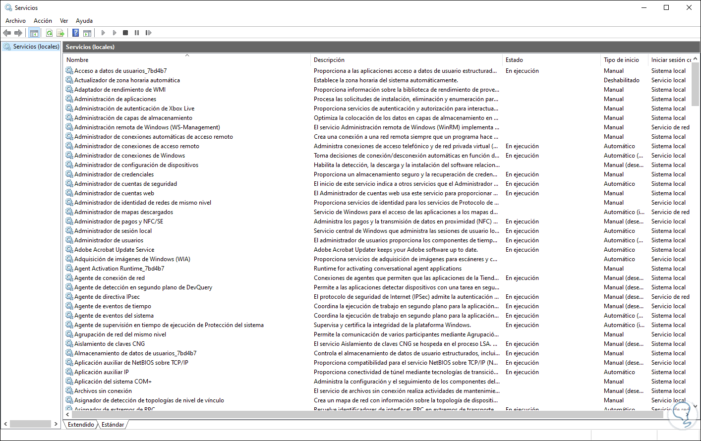Click the Restart service toolbar icon

tap(148, 33)
